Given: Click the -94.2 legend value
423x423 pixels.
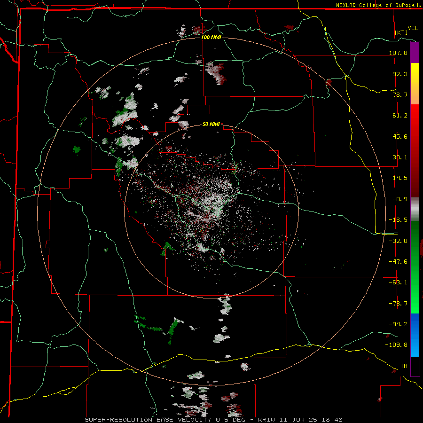Looking at the screenshot, I should tap(398, 324).
